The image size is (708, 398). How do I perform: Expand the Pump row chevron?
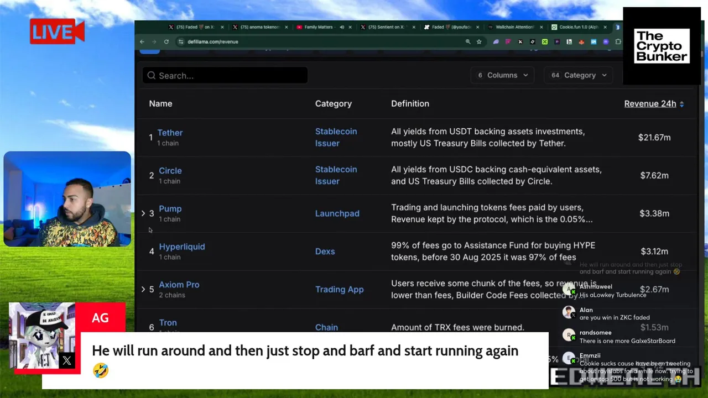pos(143,213)
